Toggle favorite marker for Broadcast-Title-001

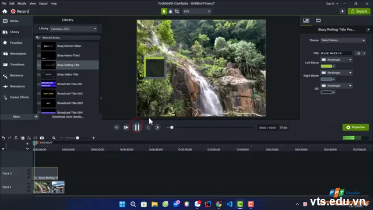(x=39, y=84)
